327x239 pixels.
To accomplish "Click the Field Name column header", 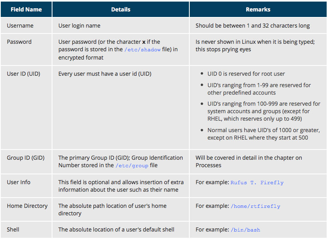I will pyautogui.click(x=26, y=9).
